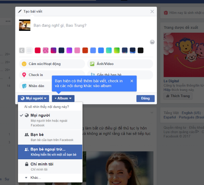Click the Check in button

tap(35, 75)
